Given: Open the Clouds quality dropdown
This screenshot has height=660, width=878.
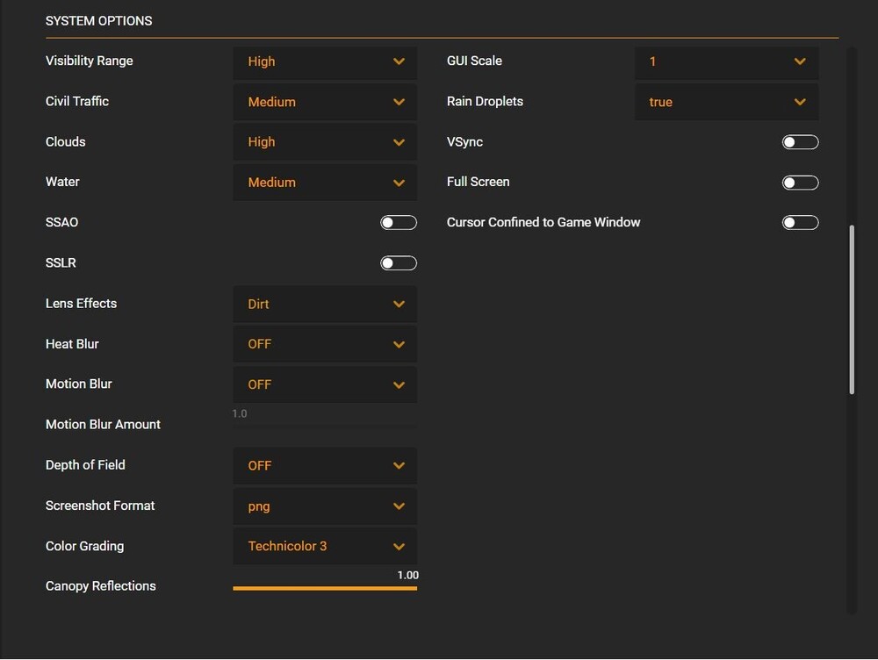Looking at the screenshot, I should coord(324,142).
